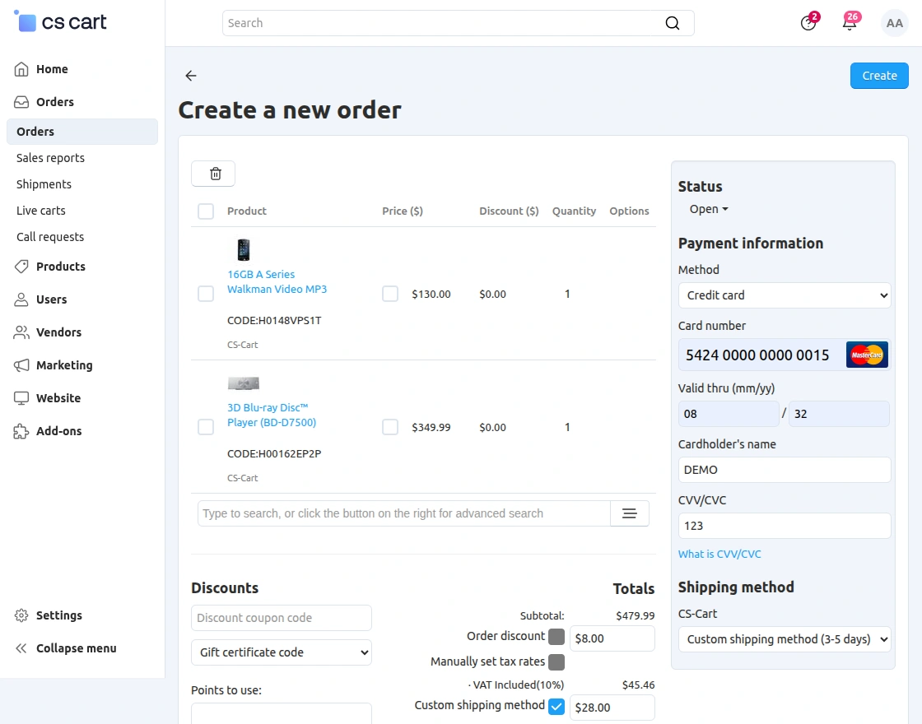Open the Status Open dropdown
Image resolution: width=922 pixels, height=724 pixels.
[709, 209]
